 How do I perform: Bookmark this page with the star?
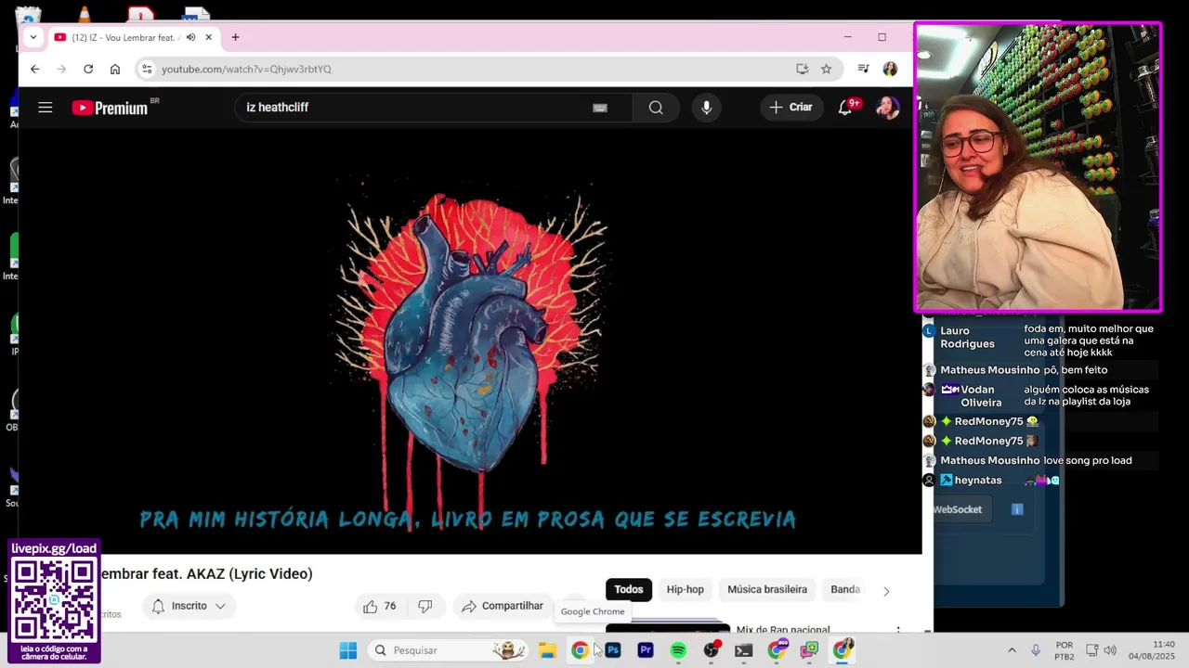[826, 69]
